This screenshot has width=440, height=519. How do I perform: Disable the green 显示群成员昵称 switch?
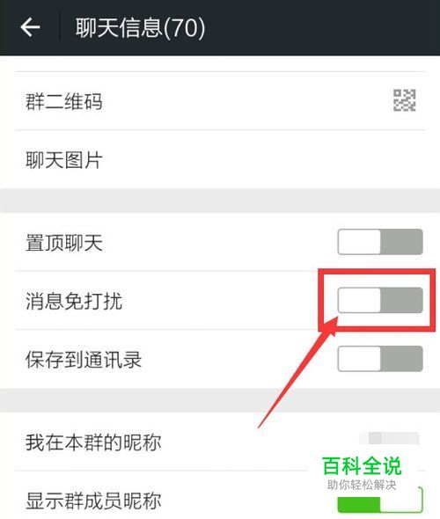(x=380, y=501)
